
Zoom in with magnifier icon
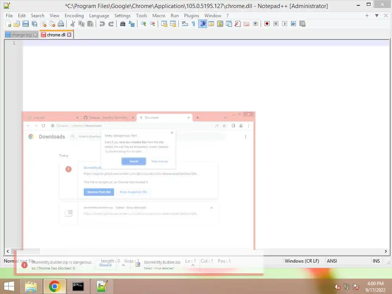click(x=143, y=24)
